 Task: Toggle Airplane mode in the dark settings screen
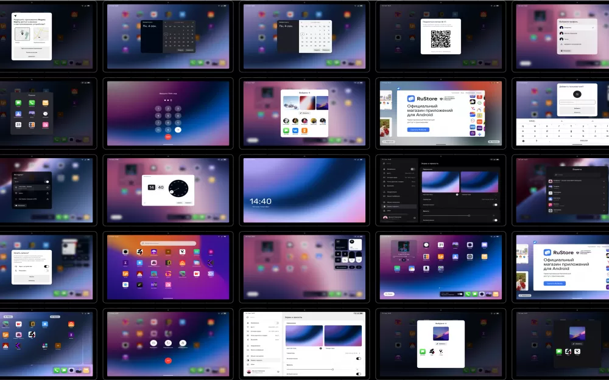click(x=412, y=169)
